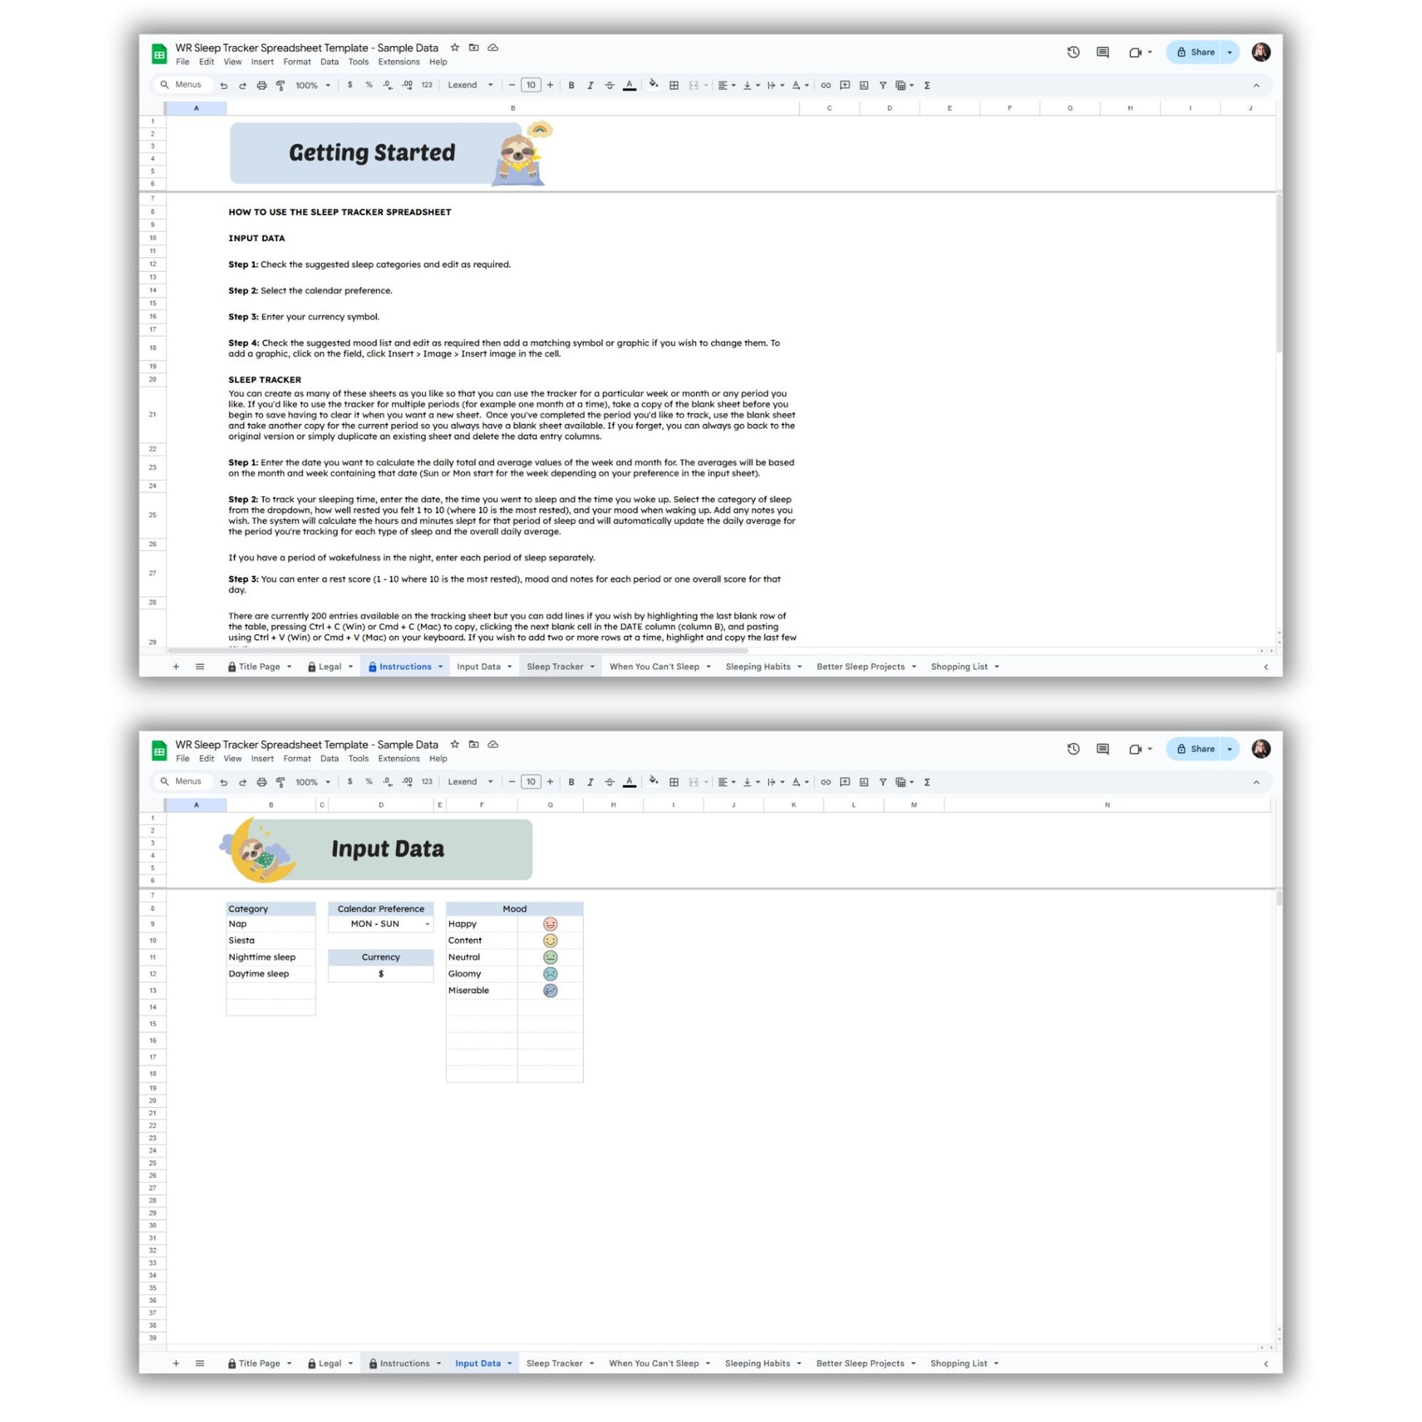1422x1422 pixels.
Task: Switch to Sleep Tracker tab in Getting Started window
Action: click(560, 666)
